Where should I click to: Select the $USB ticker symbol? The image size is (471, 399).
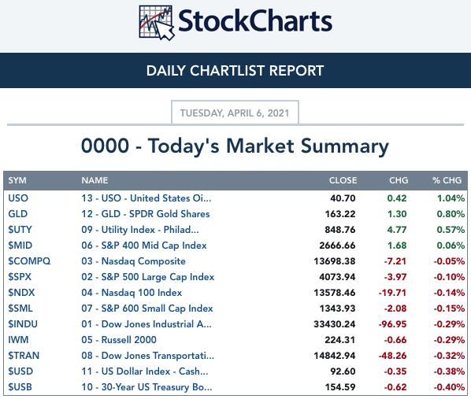[20, 387]
